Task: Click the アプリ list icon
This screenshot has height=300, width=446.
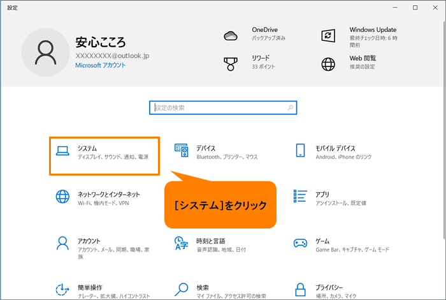Action: [300, 197]
